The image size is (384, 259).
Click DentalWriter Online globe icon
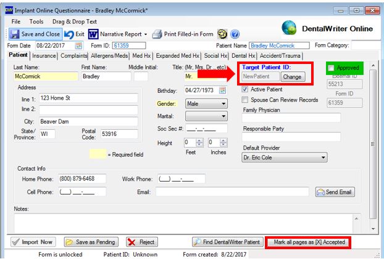[x=289, y=28]
